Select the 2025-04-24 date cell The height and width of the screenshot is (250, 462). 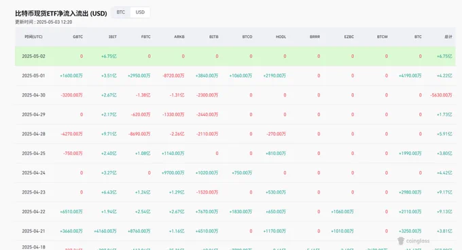(33, 173)
